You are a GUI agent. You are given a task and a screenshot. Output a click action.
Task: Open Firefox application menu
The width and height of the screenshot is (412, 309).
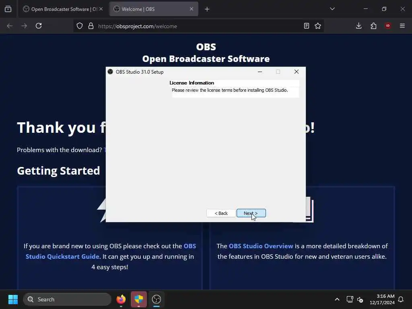click(x=402, y=26)
